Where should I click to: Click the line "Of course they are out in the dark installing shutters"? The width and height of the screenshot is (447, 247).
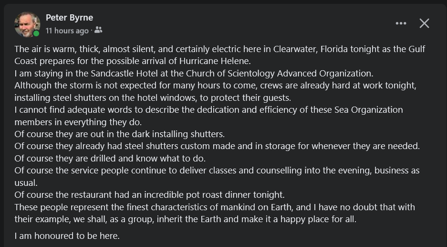point(119,134)
